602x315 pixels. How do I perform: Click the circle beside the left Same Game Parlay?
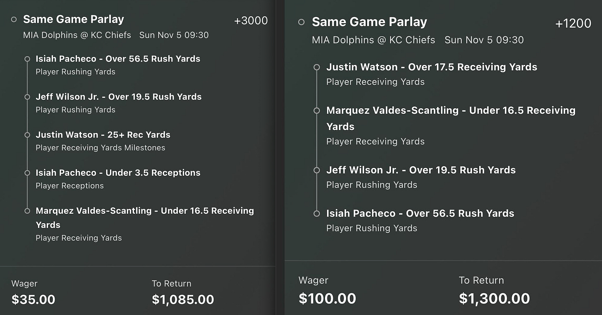[14, 19]
